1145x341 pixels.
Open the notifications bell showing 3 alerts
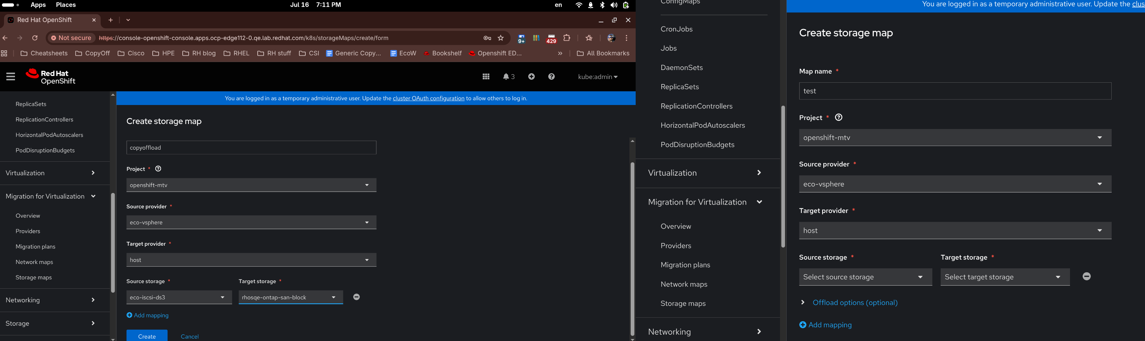click(x=509, y=76)
